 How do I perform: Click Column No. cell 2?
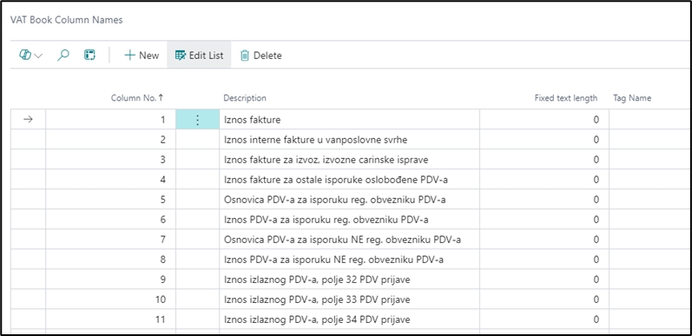point(111,140)
